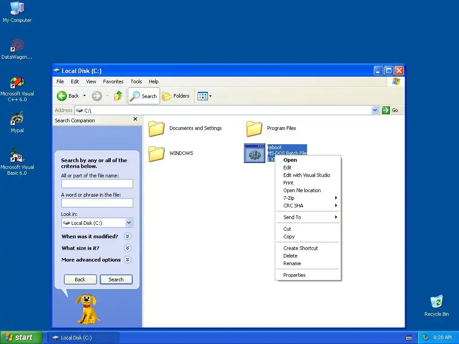Expand the Send To submenu

tap(308, 217)
